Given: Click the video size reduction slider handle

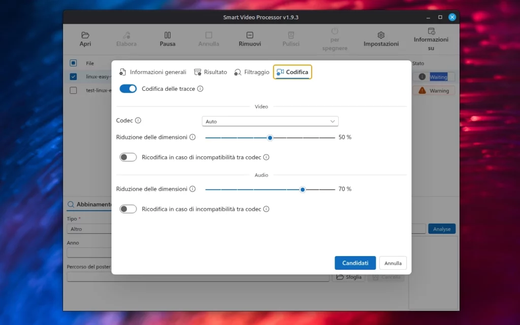Looking at the screenshot, I should tap(270, 138).
